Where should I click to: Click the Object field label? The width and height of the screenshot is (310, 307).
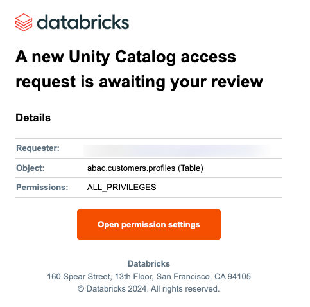click(30, 168)
